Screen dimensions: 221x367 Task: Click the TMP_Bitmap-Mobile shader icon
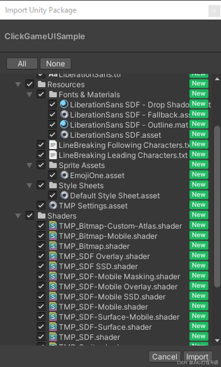pyautogui.click(x=53, y=236)
